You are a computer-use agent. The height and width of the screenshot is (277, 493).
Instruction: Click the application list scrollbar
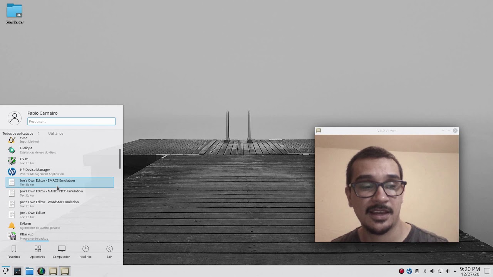pos(120,159)
